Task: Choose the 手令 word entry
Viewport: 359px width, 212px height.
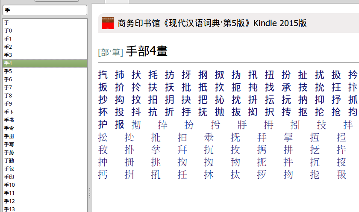Action: (x=45, y=128)
